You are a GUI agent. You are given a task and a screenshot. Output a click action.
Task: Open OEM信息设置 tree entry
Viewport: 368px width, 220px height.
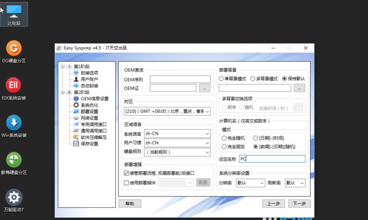tap(94, 98)
